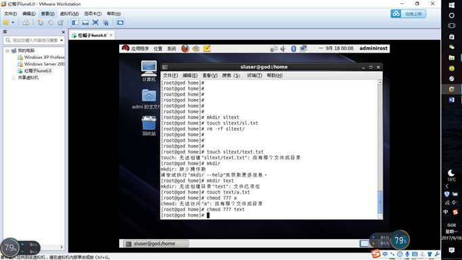Select Windows XP Professional in library

(x=41, y=57)
